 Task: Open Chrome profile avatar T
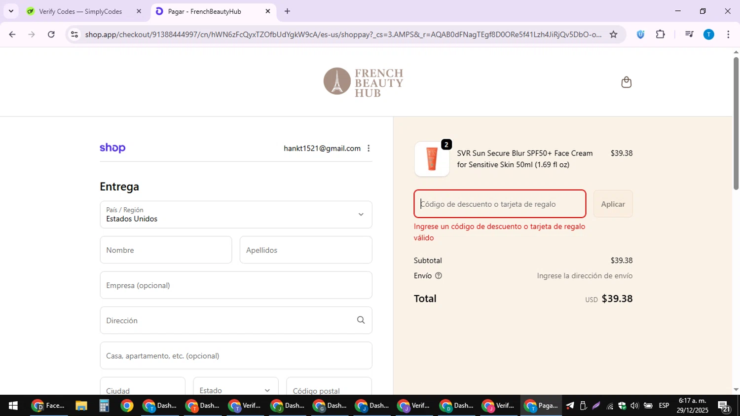pos(708,35)
